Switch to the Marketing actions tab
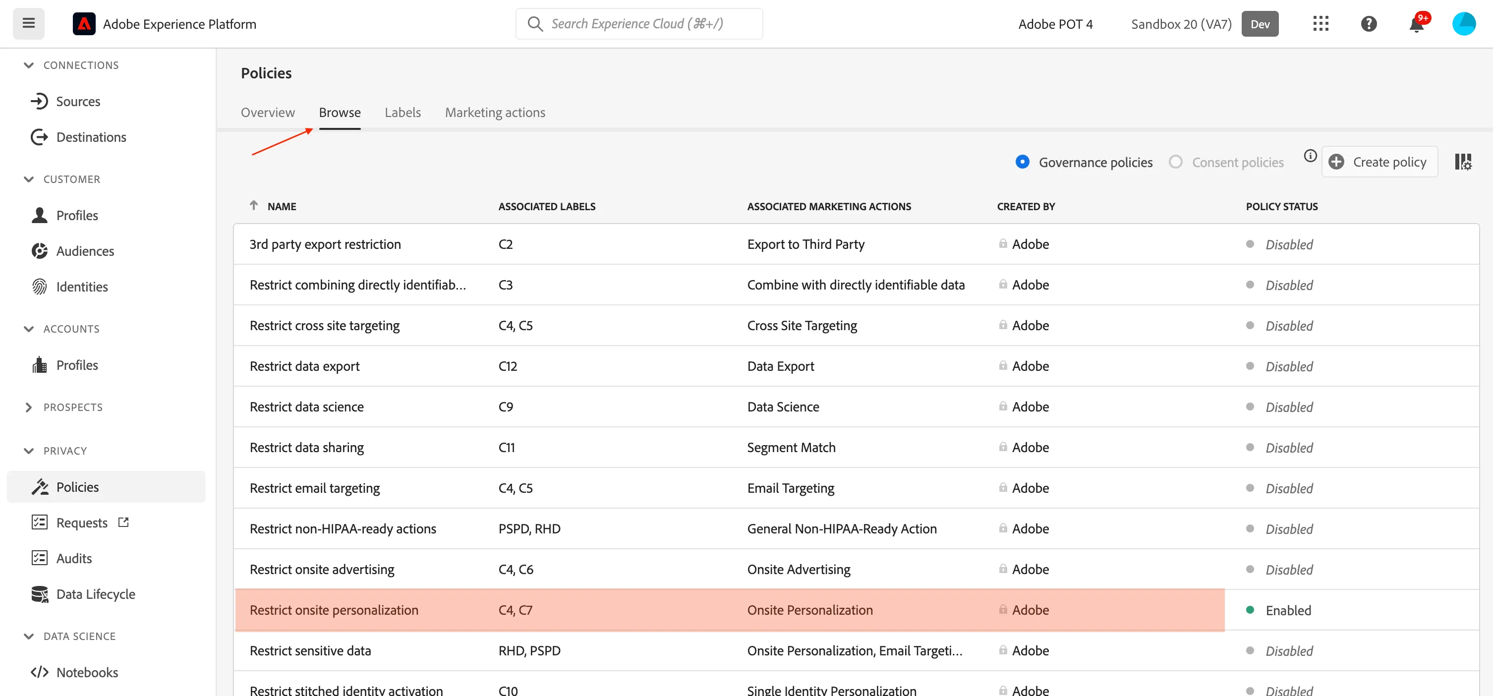Viewport: 1493px width, 696px height. [495, 113]
